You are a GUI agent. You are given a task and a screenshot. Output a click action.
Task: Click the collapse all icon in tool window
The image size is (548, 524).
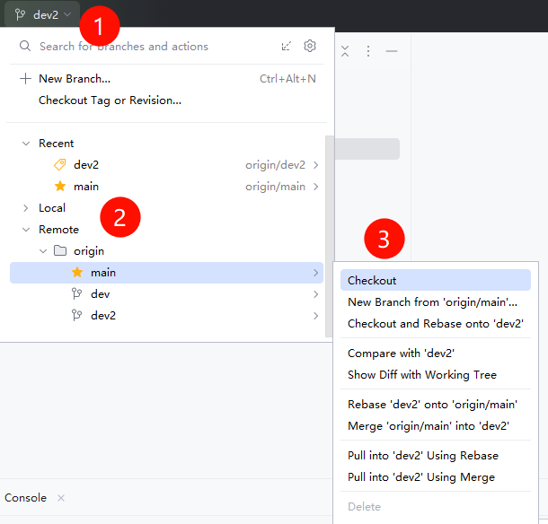click(345, 51)
